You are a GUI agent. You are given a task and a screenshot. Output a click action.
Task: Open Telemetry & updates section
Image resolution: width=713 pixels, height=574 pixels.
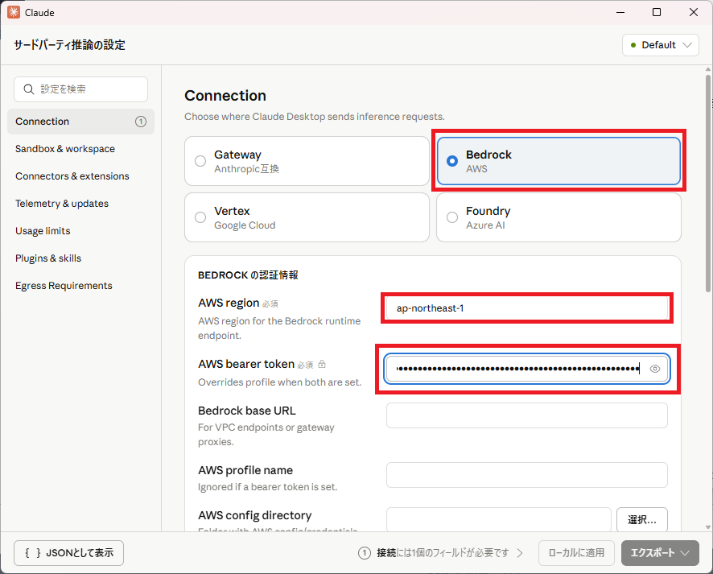(x=81, y=204)
